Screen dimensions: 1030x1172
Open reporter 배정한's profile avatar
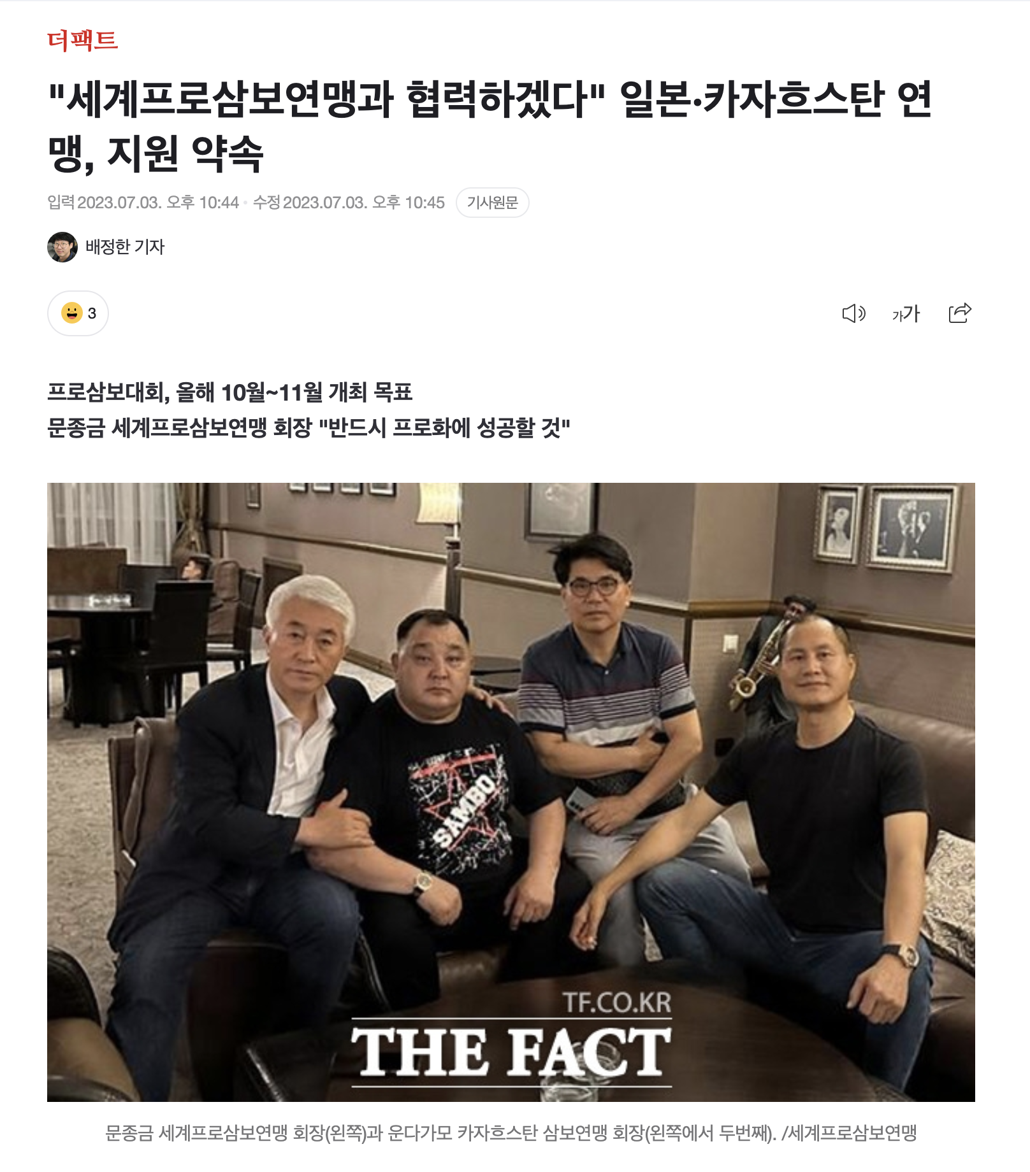pyautogui.click(x=62, y=247)
